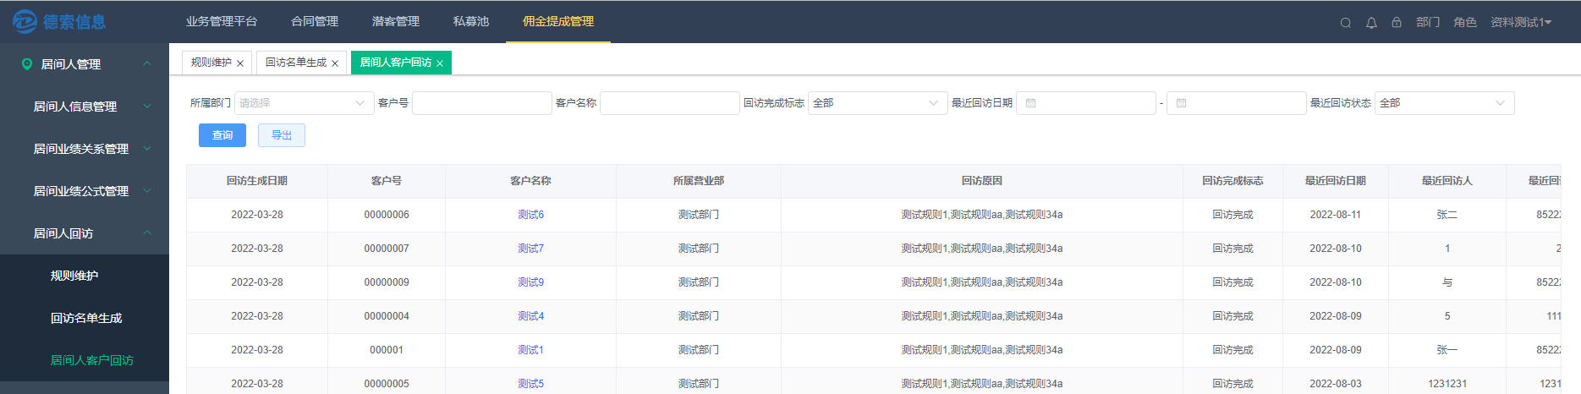1581x394 pixels.
Task: Open the 回访完成标志 dropdown
Action: [877, 103]
